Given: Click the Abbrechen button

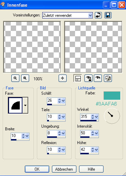Looking at the screenshot, I should coord(64,169).
